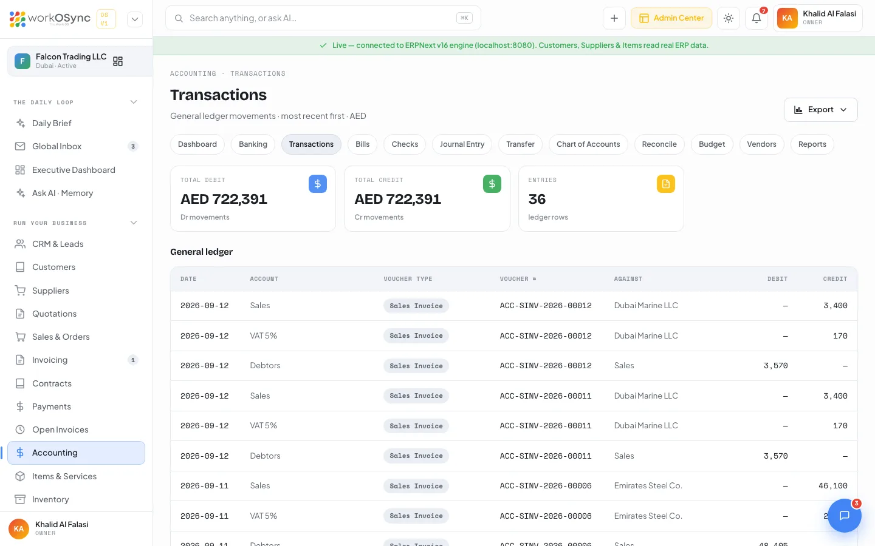
Task: Open Invoicing document icon
Action: pos(20,360)
